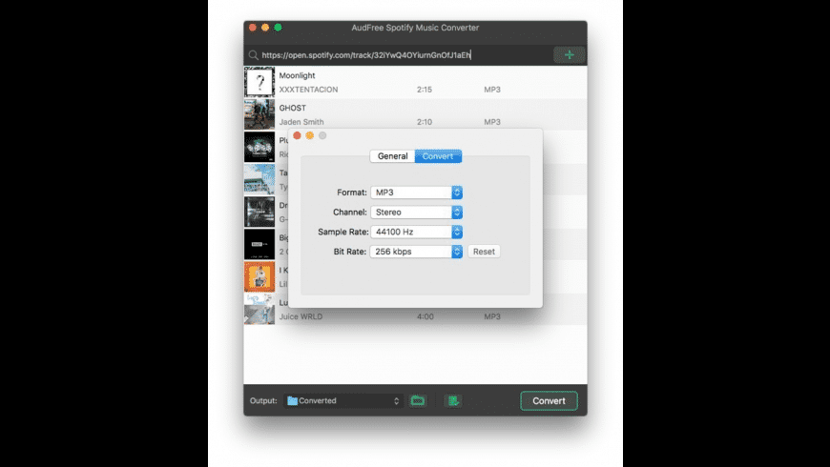The width and height of the screenshot is (830, 467).
Task: Click MP3 format label in GHOST row
Action: (492, 122)
